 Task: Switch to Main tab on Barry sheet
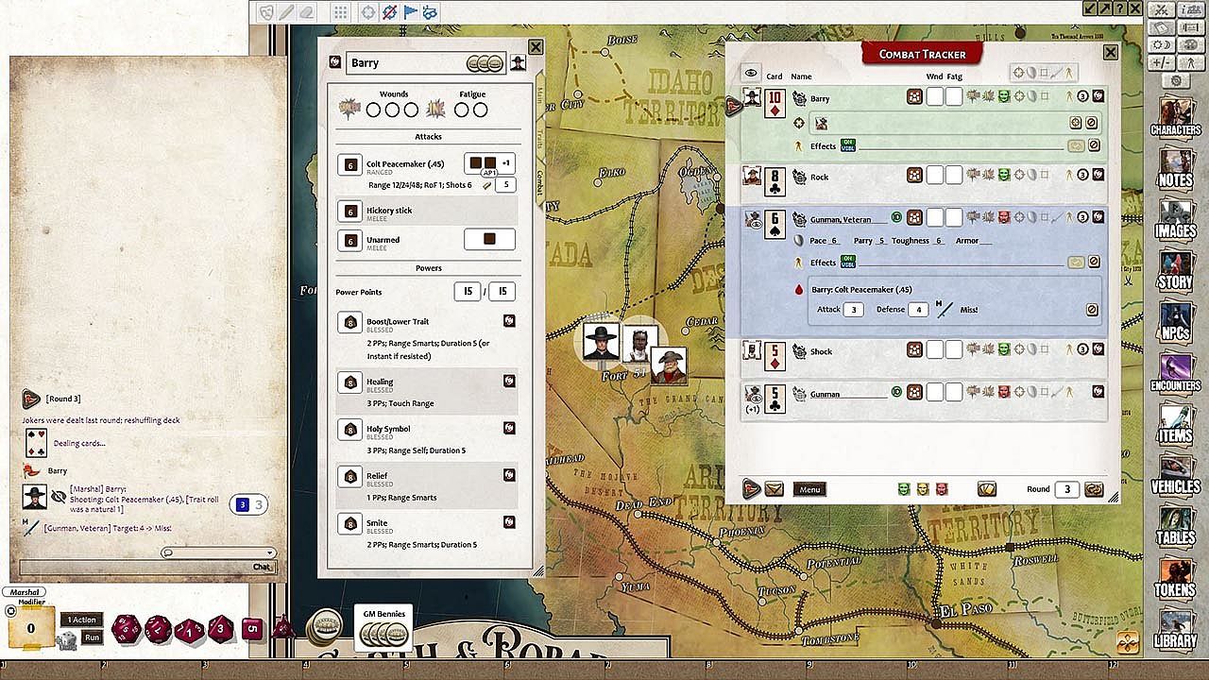tap(540, 94)
